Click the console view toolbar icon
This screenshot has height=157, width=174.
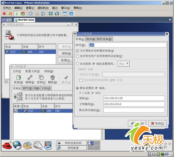(x=71, y=13)
